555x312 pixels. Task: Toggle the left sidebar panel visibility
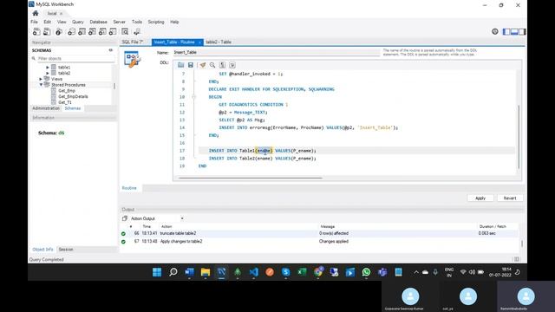(x=506, y=32)
